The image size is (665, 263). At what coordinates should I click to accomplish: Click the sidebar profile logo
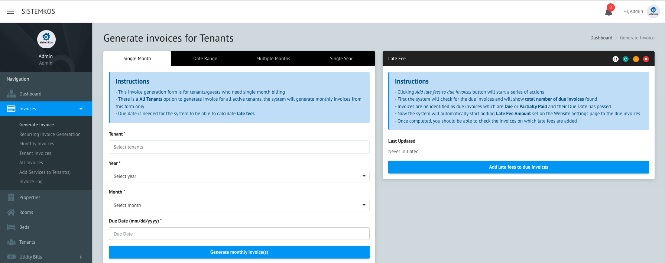[46, 39]
